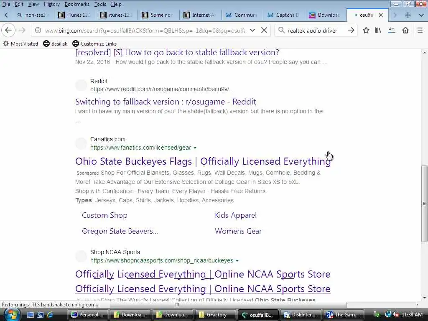Image resolution: width=428 pixels, height=321 pixels.
Task: Open the History menu
Action: point(51,4)
